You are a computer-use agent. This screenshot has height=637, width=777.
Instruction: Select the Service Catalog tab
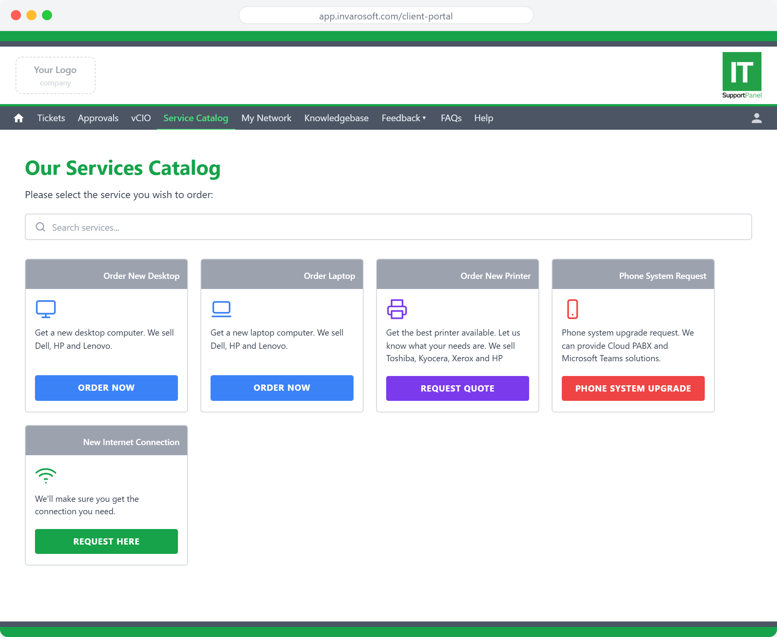tap(196, 118)
